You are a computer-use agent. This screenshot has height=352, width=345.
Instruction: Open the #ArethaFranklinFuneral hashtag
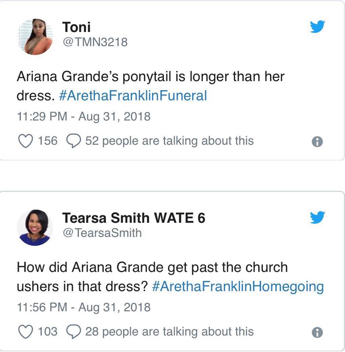click(133, 96)
